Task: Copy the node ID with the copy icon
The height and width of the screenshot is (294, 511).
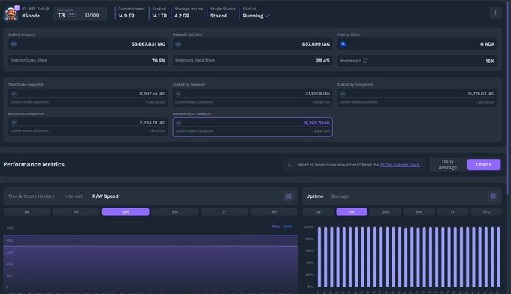Action: point(47,9)
